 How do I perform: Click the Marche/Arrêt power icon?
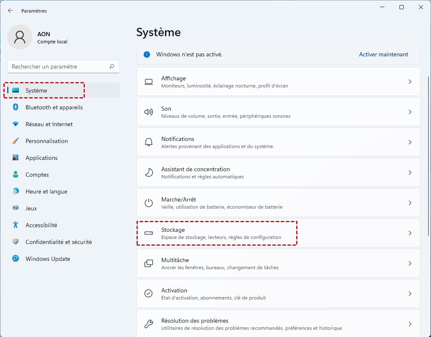pos(149,203)
